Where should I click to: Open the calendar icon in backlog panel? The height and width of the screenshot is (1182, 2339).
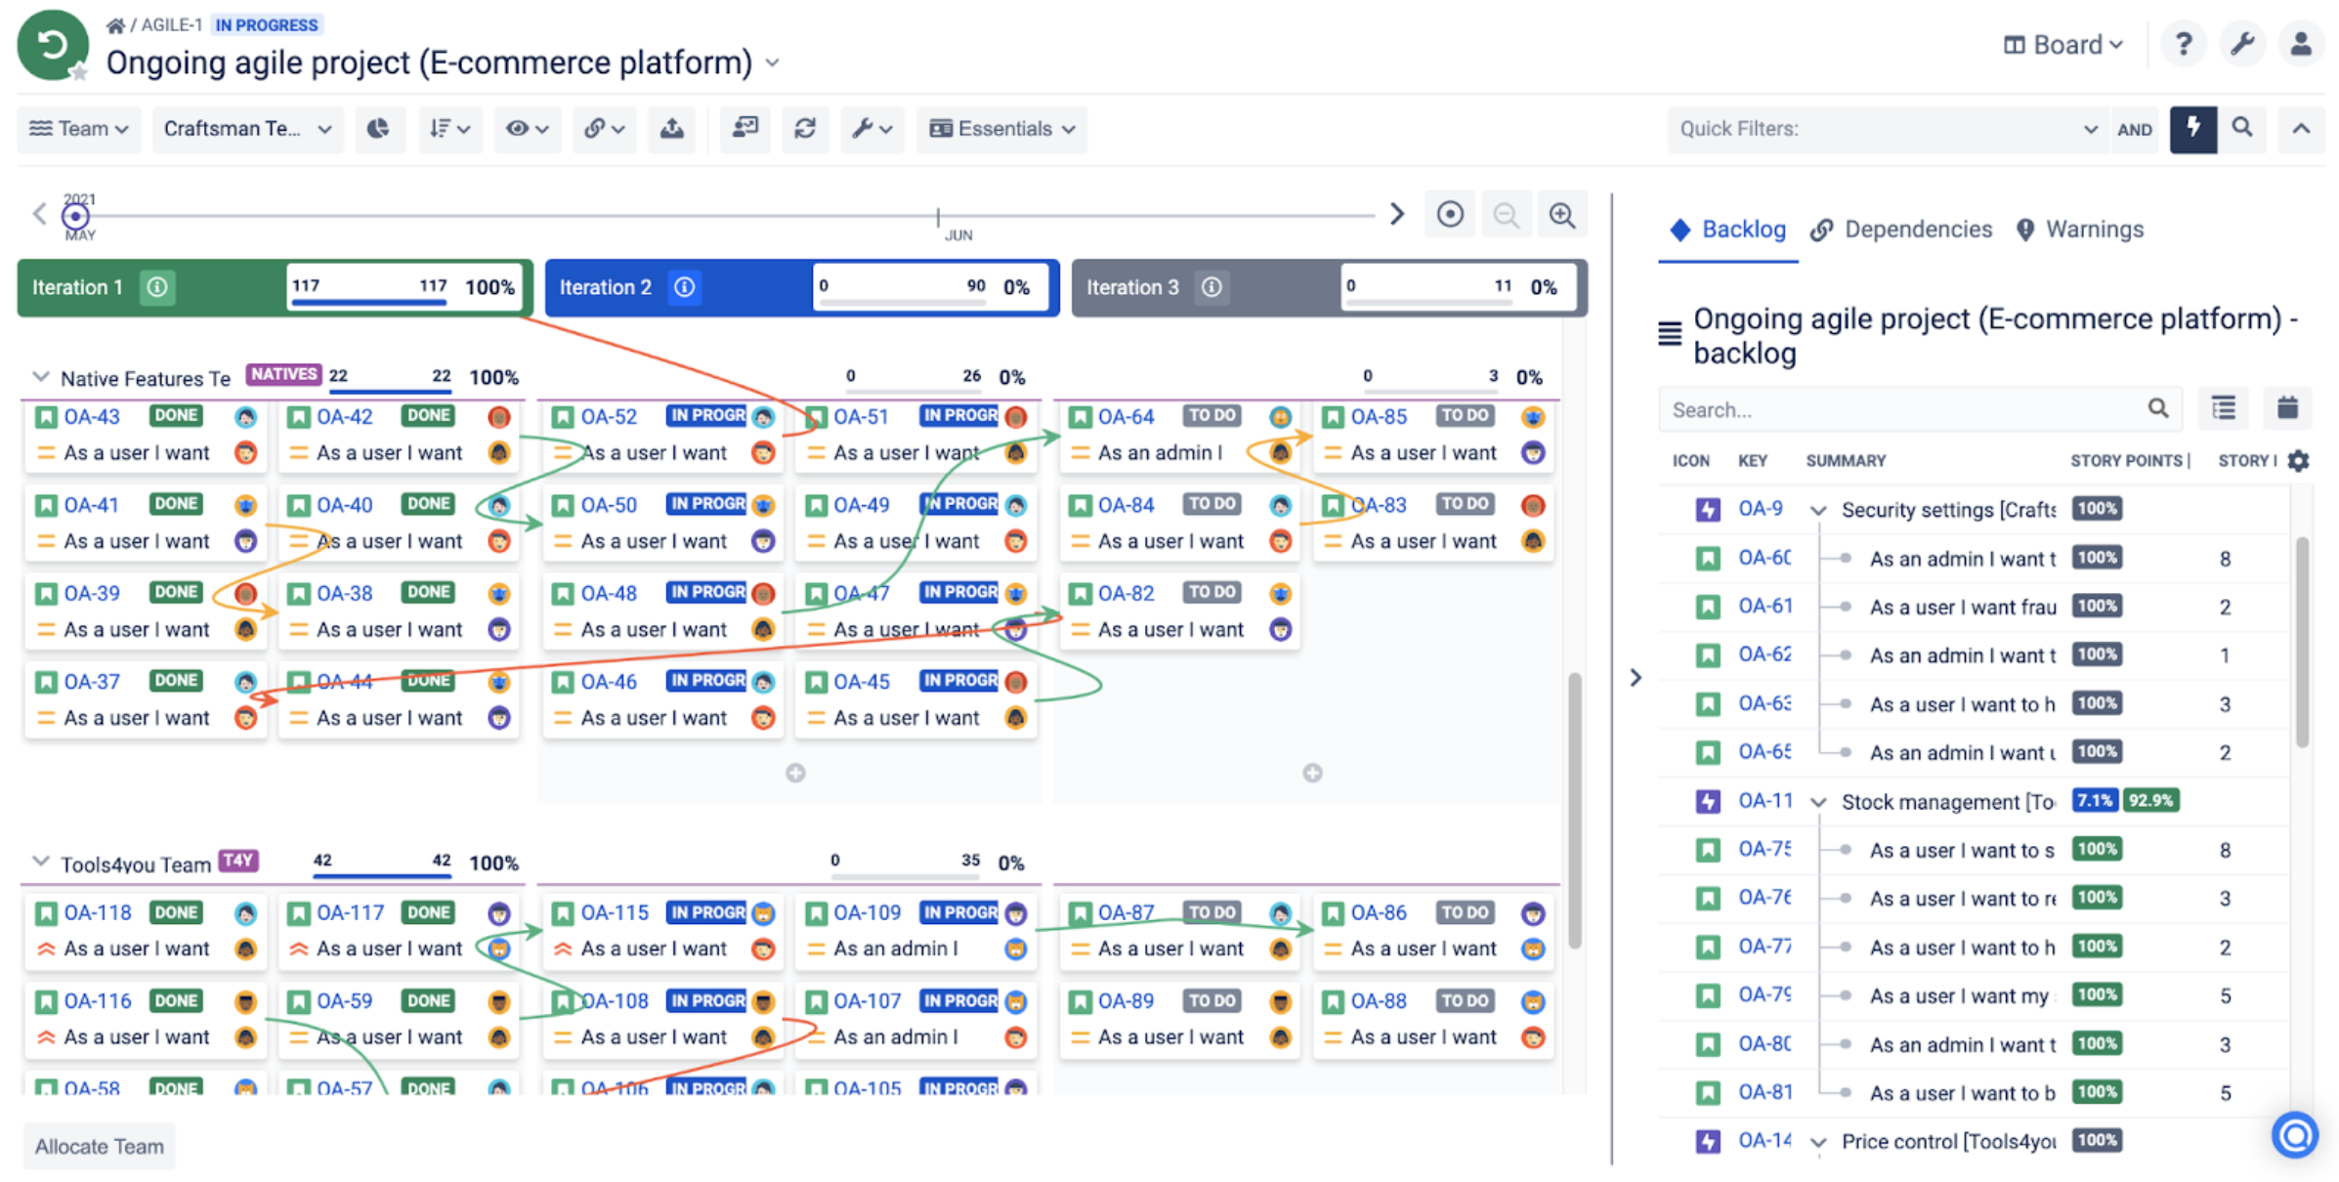point(2289,408)
